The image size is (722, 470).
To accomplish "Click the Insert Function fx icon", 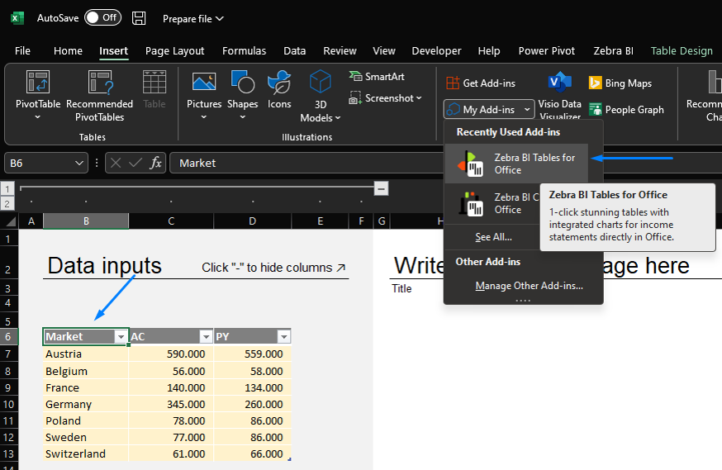I will point(155,163).
